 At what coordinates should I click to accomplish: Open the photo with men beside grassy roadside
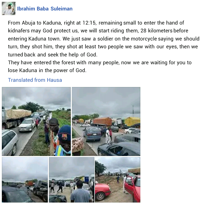point(36,121)
